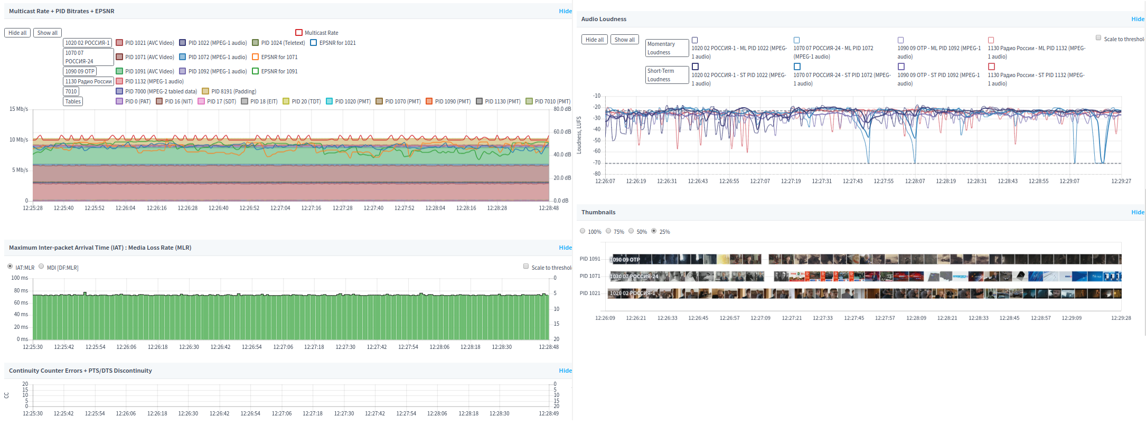Toggle PID 7000 (MPEG-2 tabled data) swatch
The width and height of the screenshot is (1146, 426).
point(119,91)
